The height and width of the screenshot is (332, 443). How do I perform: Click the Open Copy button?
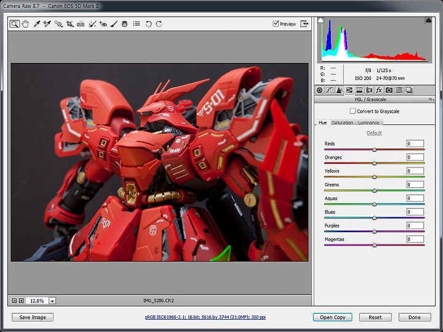[332, 317]
